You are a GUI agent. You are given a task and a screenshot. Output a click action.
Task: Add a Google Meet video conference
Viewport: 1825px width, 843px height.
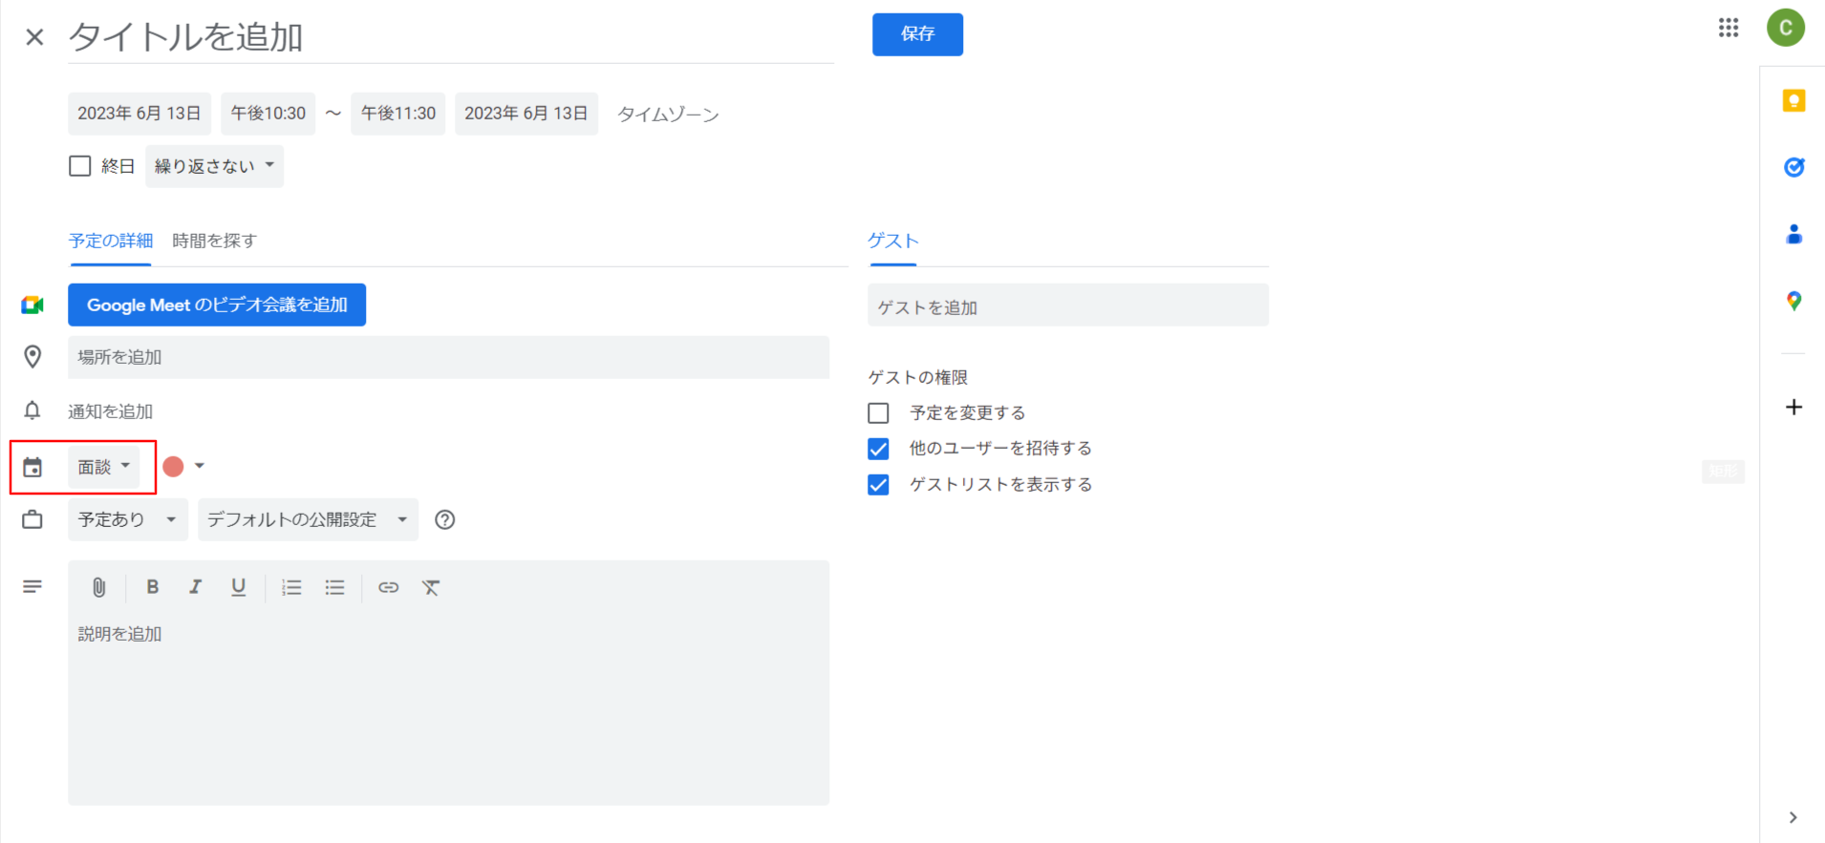(x=217, y=305)
